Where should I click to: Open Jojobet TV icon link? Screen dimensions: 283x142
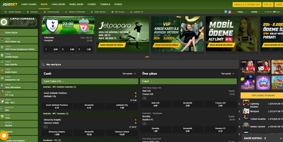tap(131, 12)
